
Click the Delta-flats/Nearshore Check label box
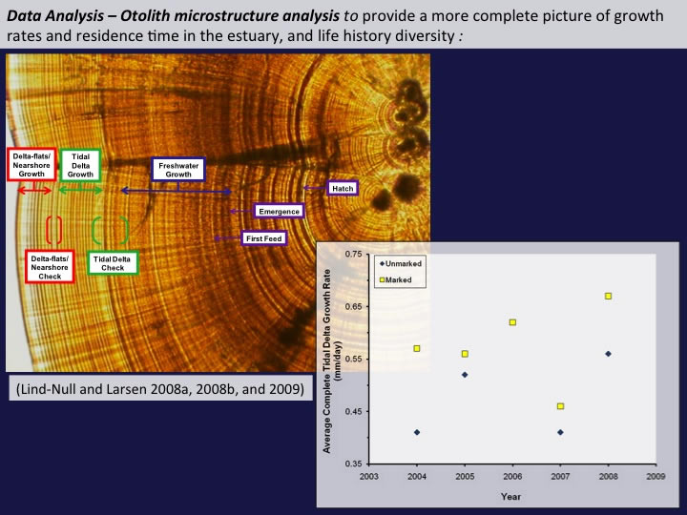click(50, 266)
